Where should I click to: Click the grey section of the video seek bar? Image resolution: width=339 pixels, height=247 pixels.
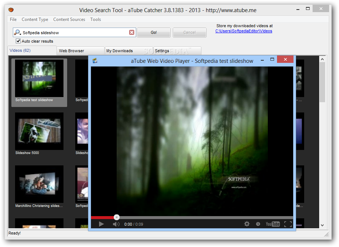pyautogui.click(x=206, y=217)
